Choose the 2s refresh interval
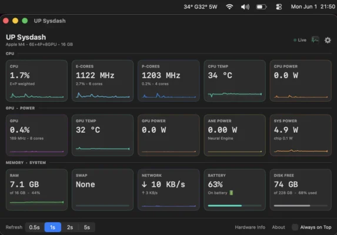Image resolution: width=337 pixels, height=235 pixels. (70, 227)
